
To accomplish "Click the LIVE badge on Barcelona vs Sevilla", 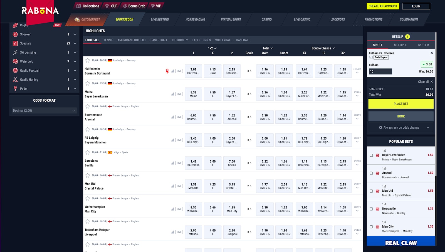I will (x=179, y=163).
